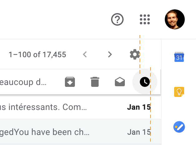Archive the hovered email
196x145 pixels.
click(70, 82)
